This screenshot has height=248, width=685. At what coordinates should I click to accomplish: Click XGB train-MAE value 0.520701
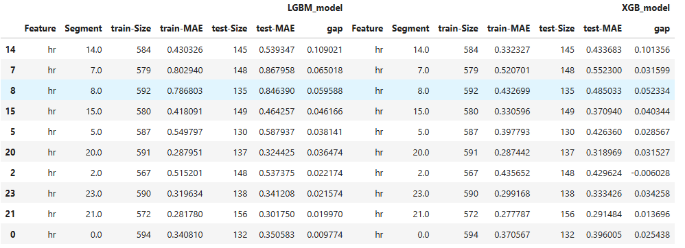pyautogui.click(x=512, y=70)
